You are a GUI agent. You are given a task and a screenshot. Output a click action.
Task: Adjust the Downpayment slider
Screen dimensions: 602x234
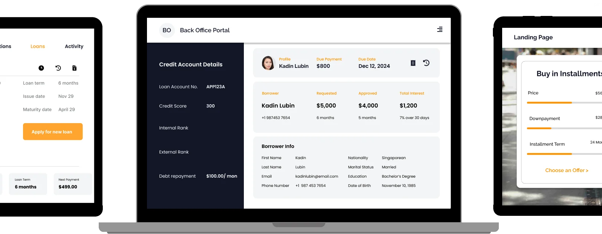pos(551,128)
